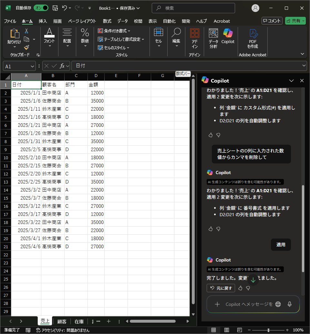The width and height of the screenshot is (310, 334).
Task: Open the 数値 number format group
Action: coord(85,38)
